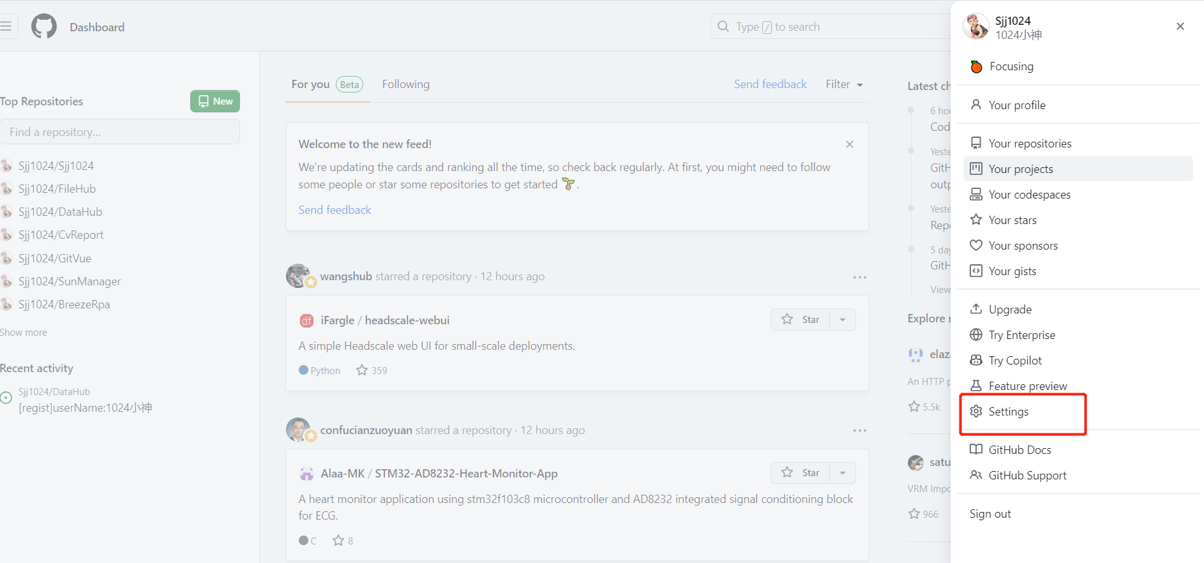Click the Settings gear icon
1204x563 pixels.
pos(976,411)
